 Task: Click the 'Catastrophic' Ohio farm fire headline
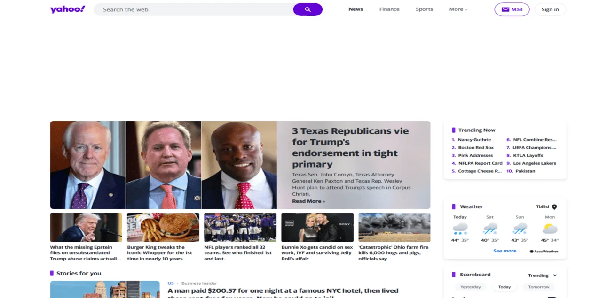(394, 253)
